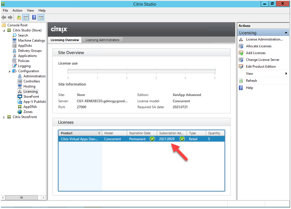Click the Back arrow toolbar icon
The height and width of the screenshot is (209, 291).
pyautogui.click(x=4, y=18)
